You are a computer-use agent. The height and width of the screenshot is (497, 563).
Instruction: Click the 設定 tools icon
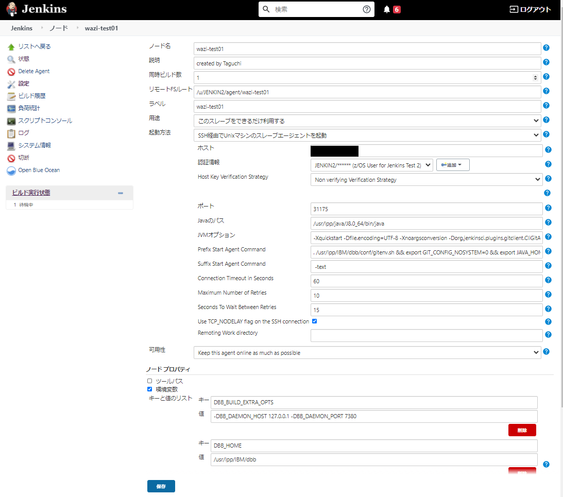11,83
